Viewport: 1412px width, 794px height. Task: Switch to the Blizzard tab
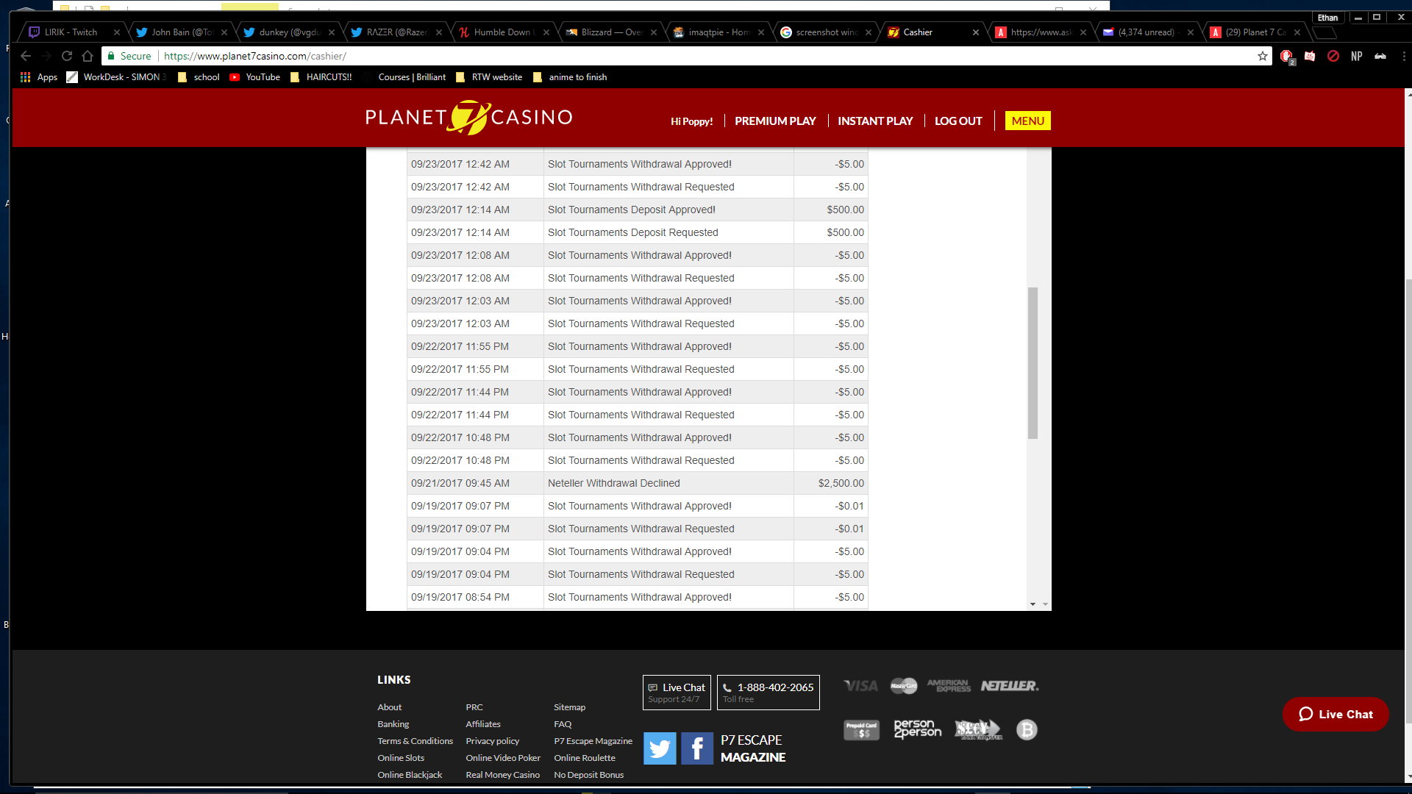click(x=610, y=32)
